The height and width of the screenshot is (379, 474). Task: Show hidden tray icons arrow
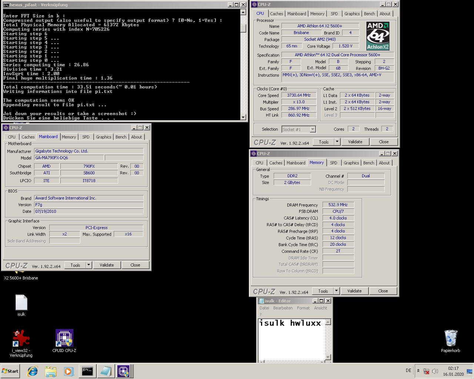tap(418, 371)
